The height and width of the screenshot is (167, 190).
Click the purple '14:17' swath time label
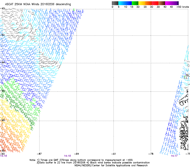pyautogui.click(x=174, y=156)
